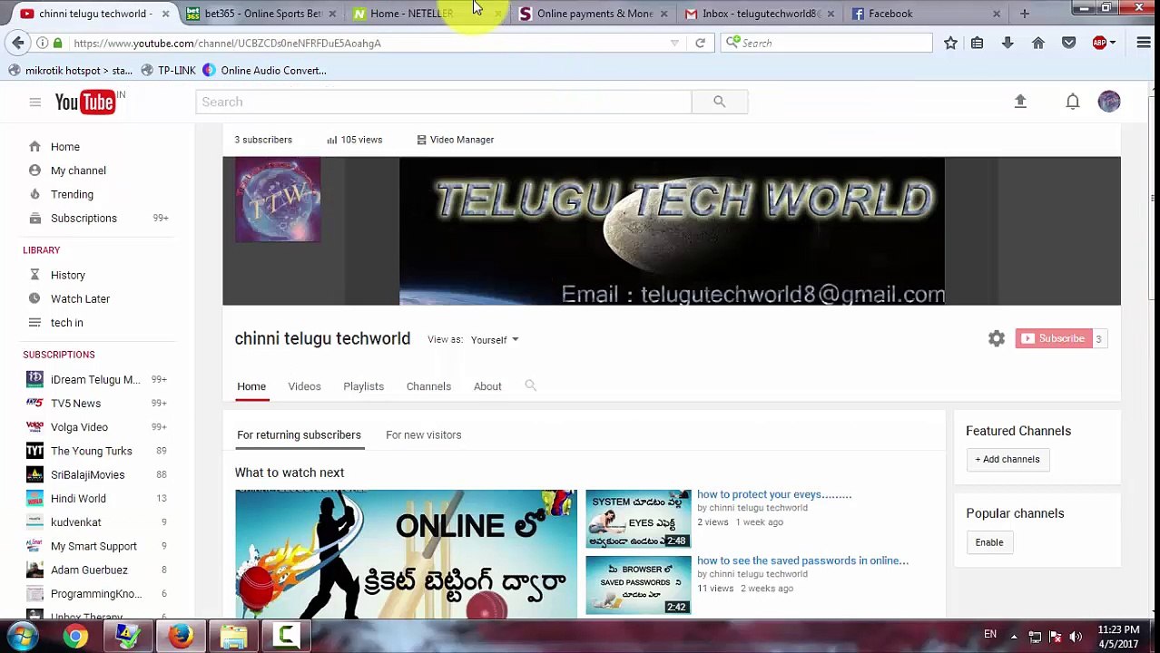Image resolution: width=1160 pixels, height=653 pixels.
Task: Open Firefox downloads arrow
Action: click(x=1008, y=43)
